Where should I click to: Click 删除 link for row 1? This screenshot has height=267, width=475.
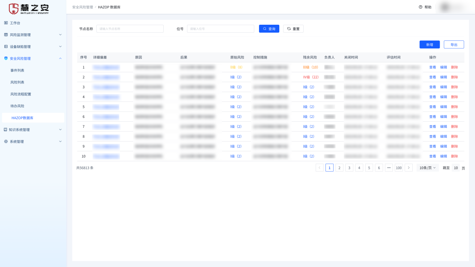(454, 67)
